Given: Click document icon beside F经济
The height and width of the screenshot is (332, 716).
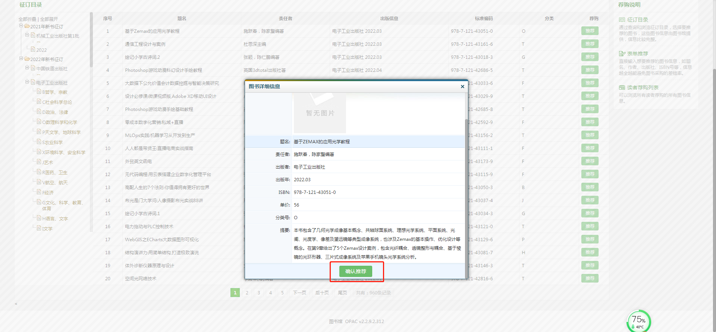Looking at the screenshot, I should [x=39, y=192].
